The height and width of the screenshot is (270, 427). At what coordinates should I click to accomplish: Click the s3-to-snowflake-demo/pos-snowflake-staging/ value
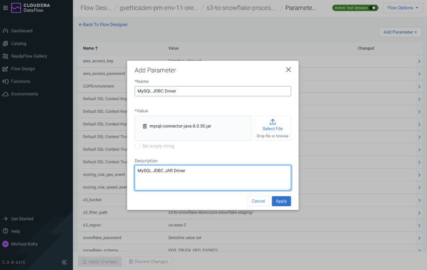pos(211,212)
